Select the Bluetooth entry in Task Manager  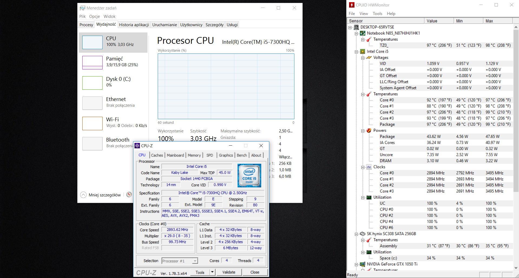[113, 143]
